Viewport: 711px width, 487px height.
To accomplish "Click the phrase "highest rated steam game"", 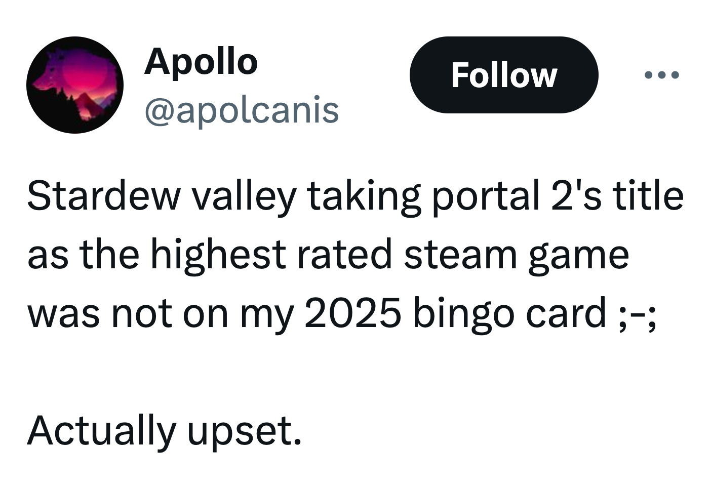I will (x=389, y=255).
